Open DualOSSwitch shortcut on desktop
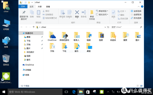This screenshot has height=95, width=153. pos(6,78)
